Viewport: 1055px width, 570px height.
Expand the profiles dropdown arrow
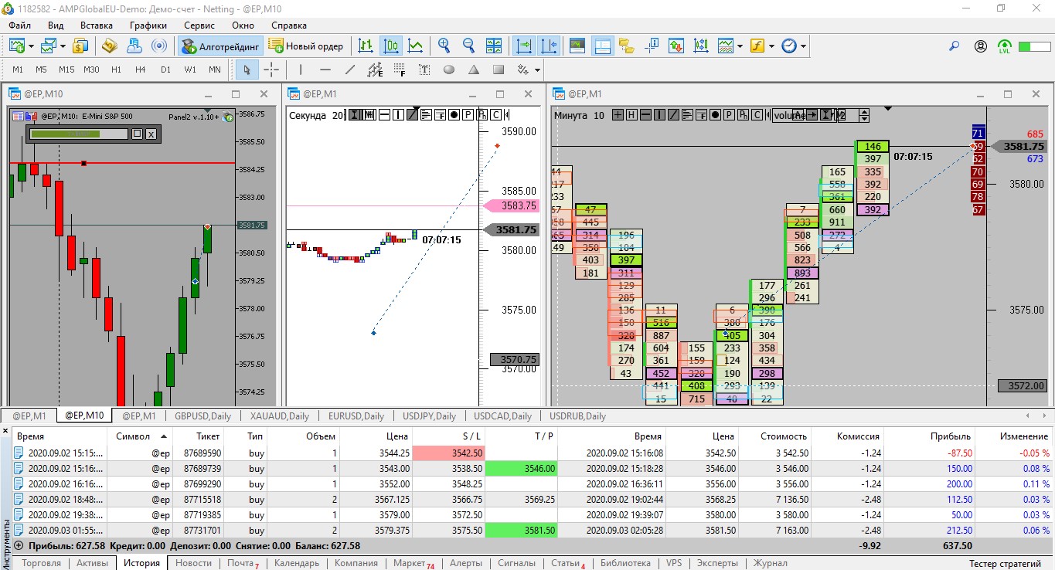[62, 46]
